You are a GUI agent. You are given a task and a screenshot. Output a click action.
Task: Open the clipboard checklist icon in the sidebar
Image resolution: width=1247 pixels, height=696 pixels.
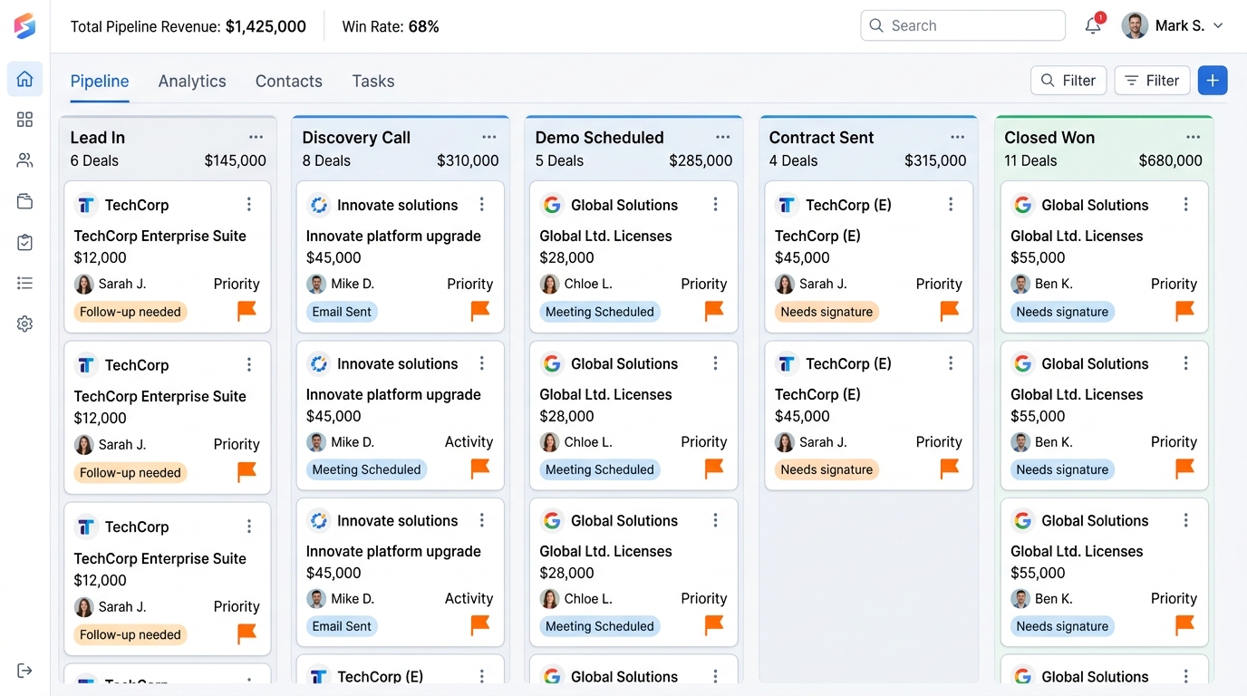(24, 242)
